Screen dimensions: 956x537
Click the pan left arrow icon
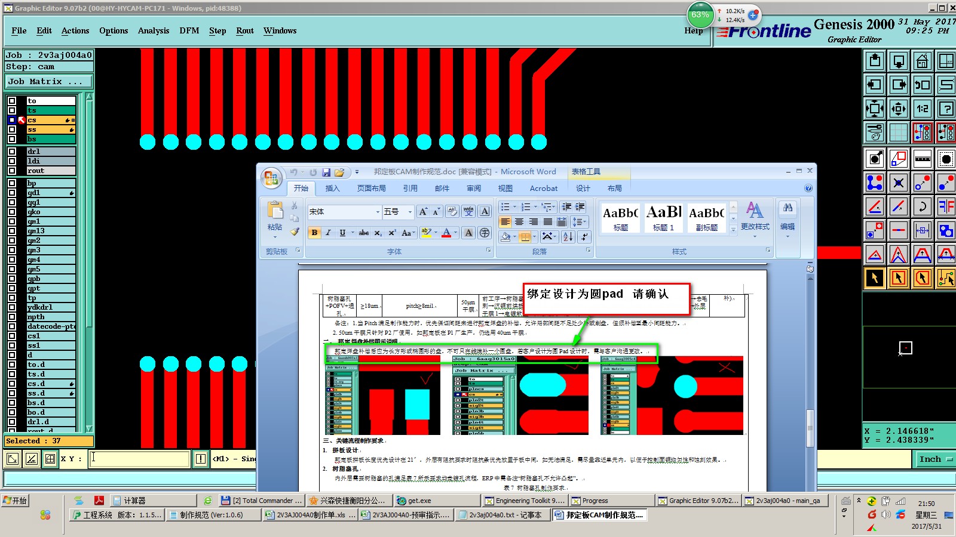click(875, 85)
